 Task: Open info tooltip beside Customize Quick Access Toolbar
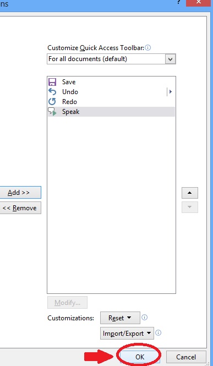(x=148, y=48)
